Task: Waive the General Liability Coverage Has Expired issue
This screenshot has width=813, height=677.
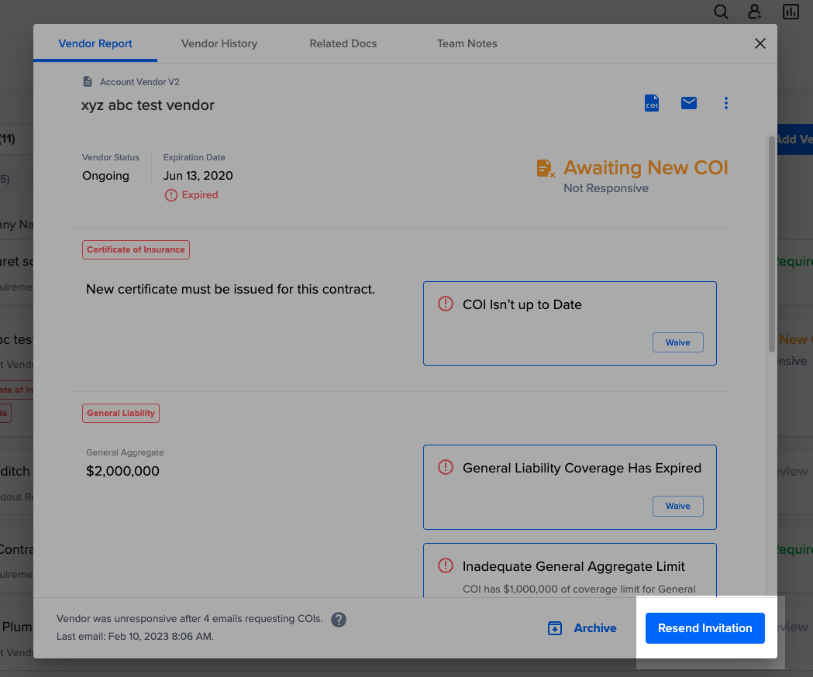Action: point(677,506)
